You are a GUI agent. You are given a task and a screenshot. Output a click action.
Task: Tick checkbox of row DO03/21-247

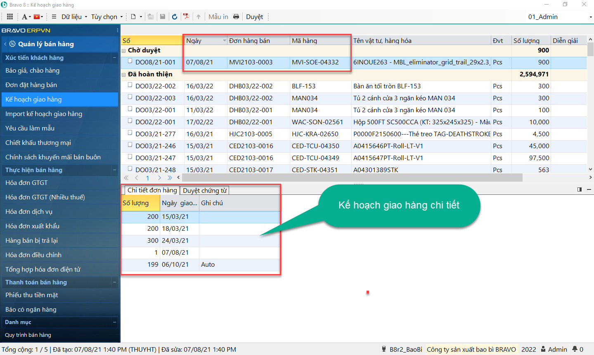[130, 157]
